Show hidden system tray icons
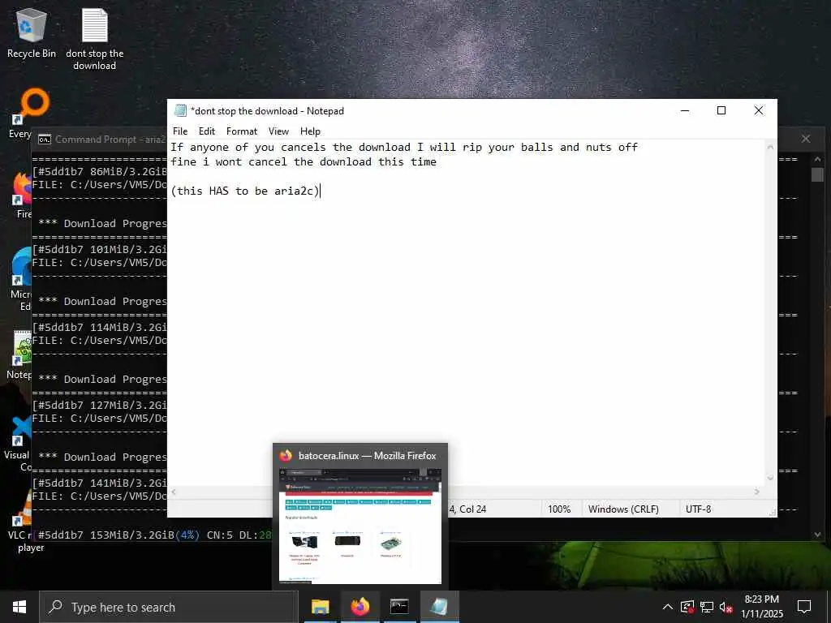The width and height of the screenshot is (831, 623). tap(668, 607)
